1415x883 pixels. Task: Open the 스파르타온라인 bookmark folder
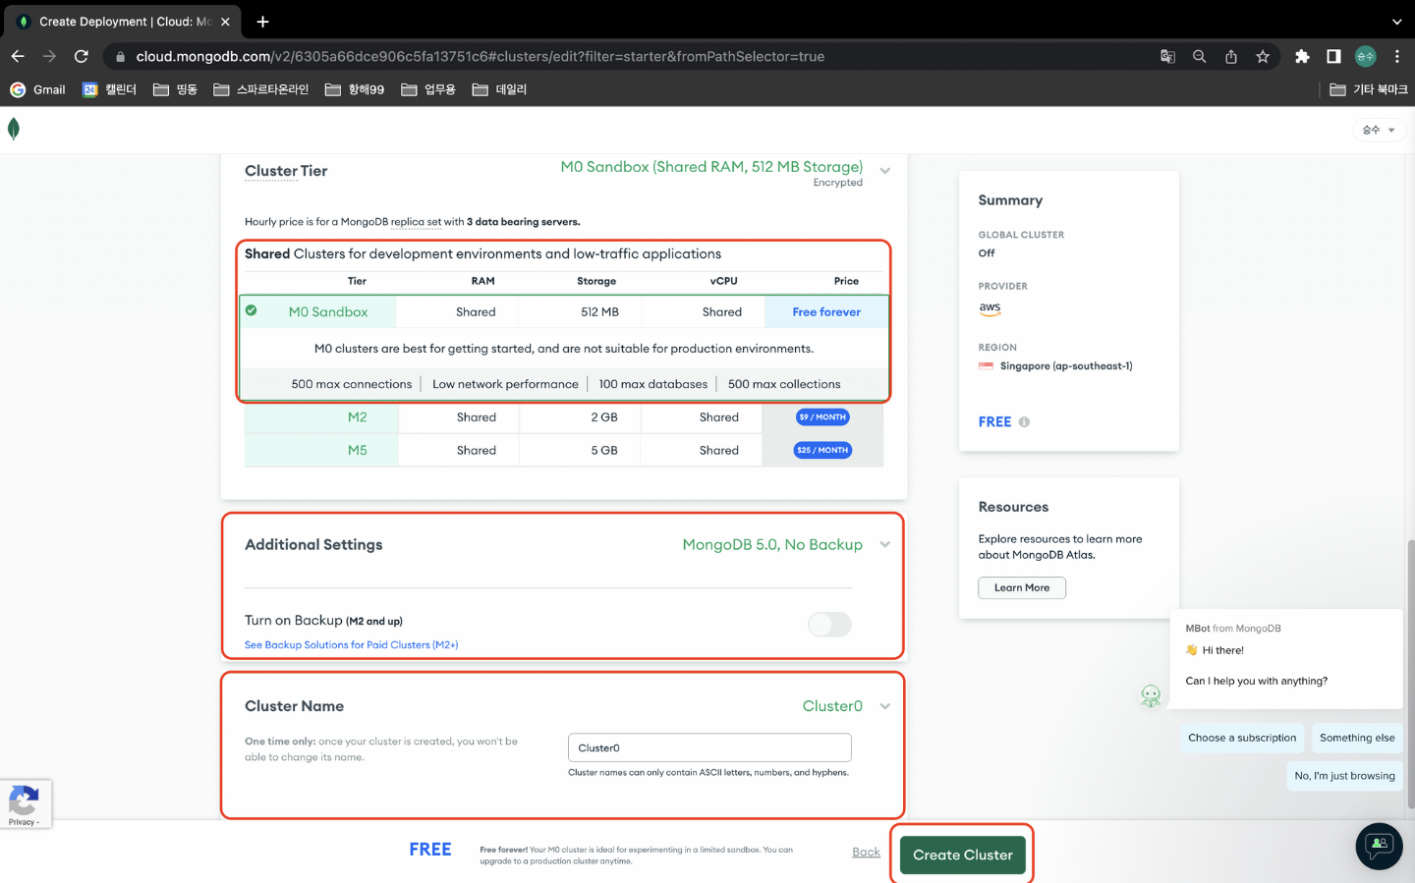pos(260,89)
